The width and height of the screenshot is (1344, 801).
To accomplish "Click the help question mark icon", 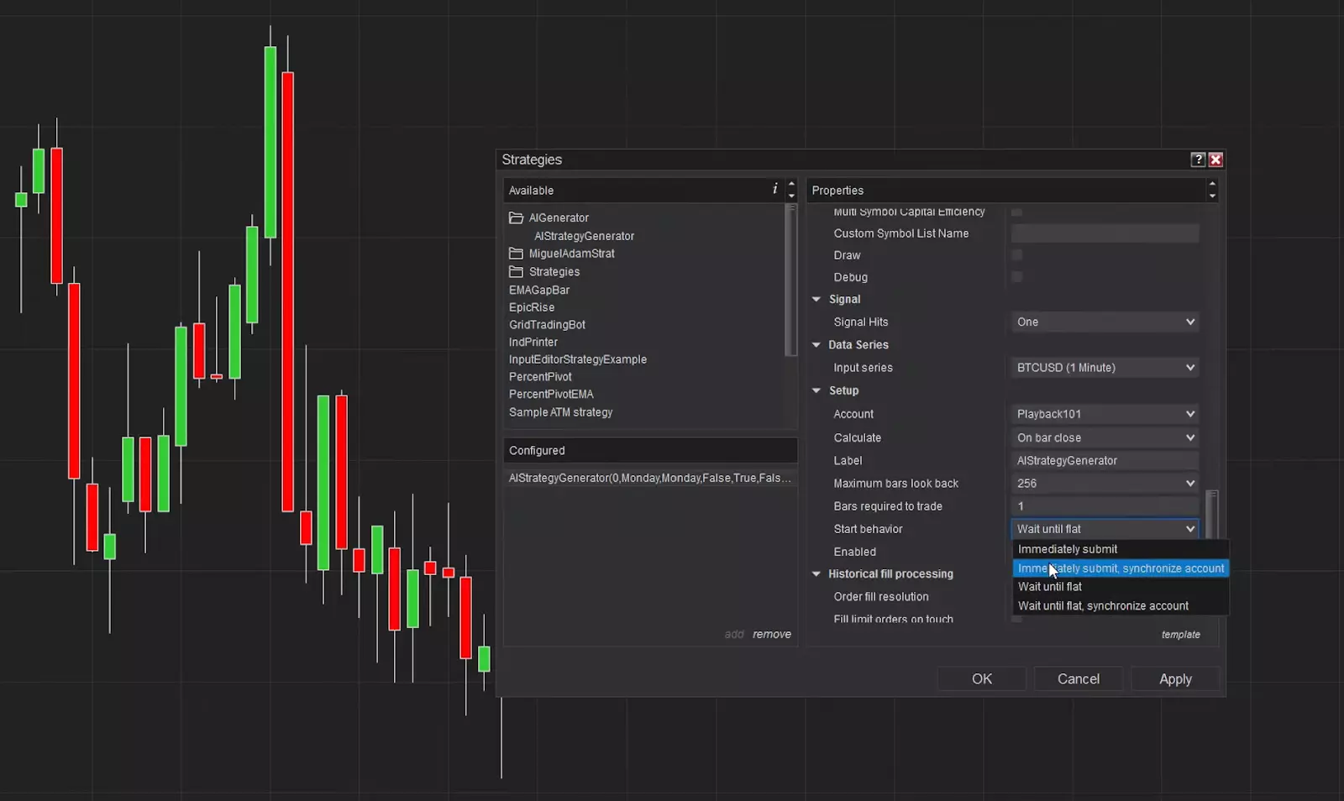I will pos(1198,160).
